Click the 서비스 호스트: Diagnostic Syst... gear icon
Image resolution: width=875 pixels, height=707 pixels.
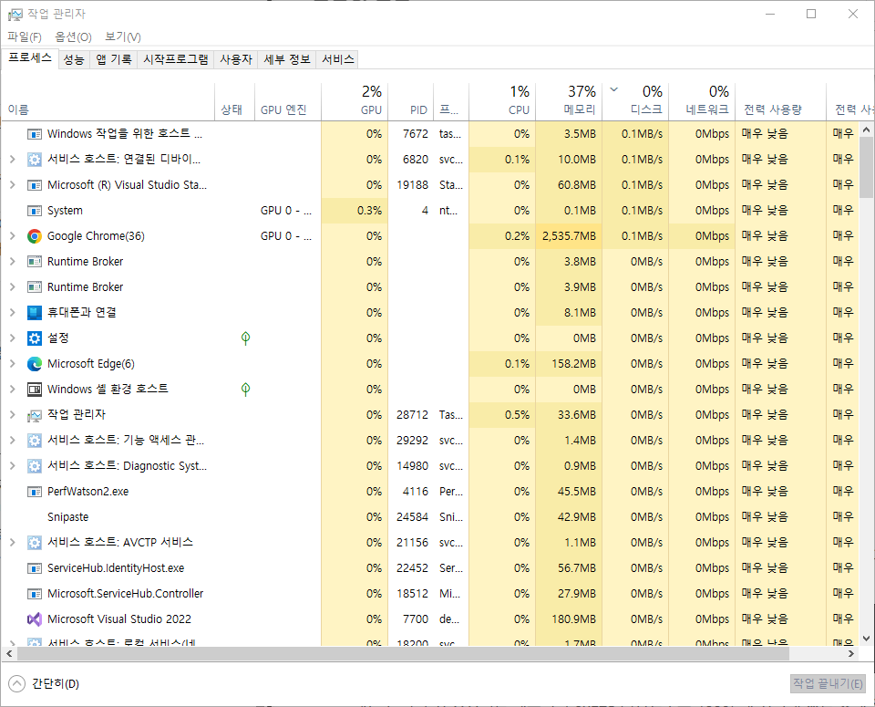(x=35, y=466)
